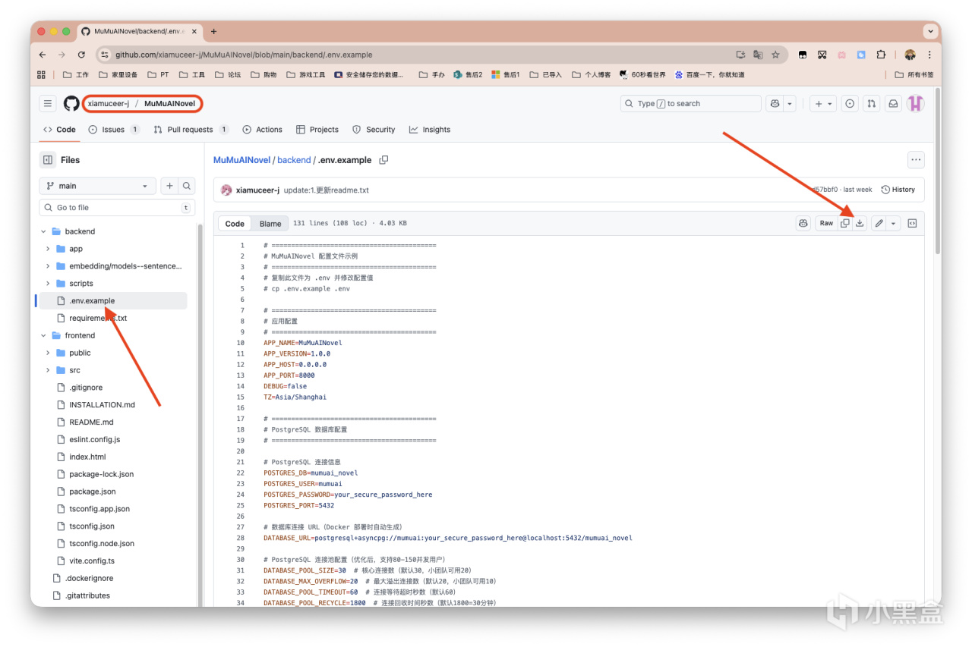Open package.json in the file tree
The width and height of the screenshot is (972, 647).
[x=93, y=492]
